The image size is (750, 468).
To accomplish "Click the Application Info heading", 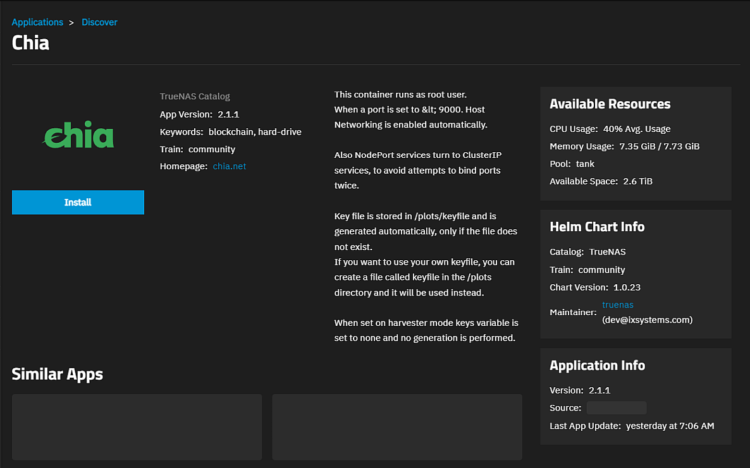I will 597,365.
